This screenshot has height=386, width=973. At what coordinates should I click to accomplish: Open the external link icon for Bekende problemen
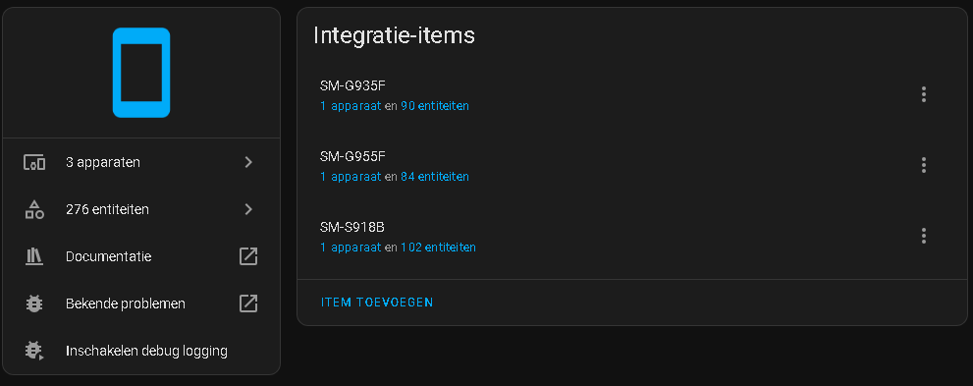pos(248,303)
